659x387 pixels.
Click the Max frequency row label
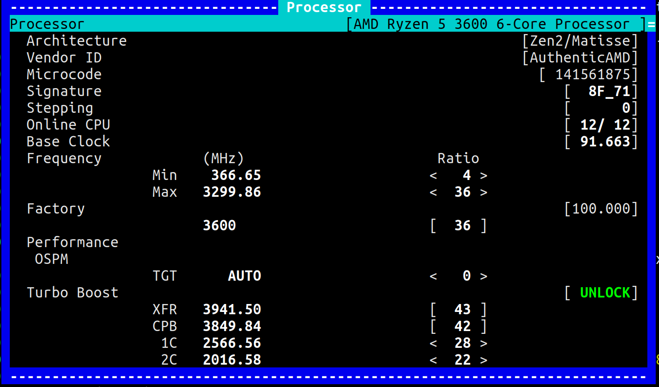click(165, 193)
